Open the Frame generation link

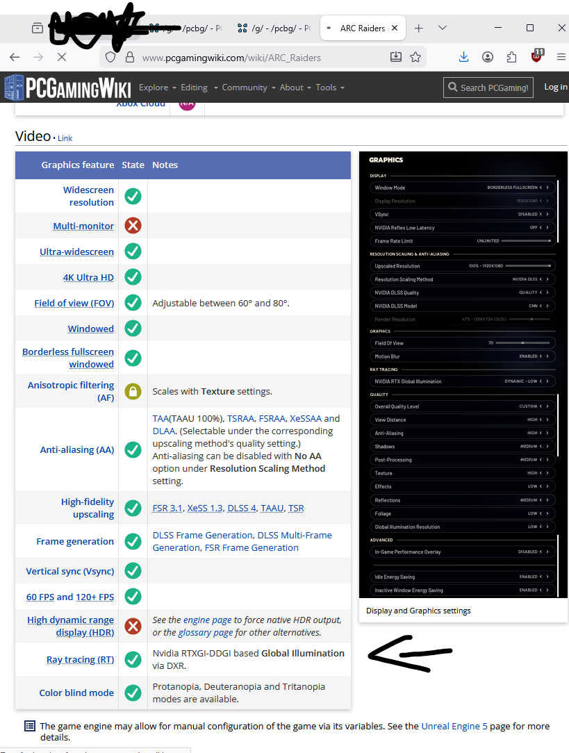pyautogui.click(x=76, y=541)
